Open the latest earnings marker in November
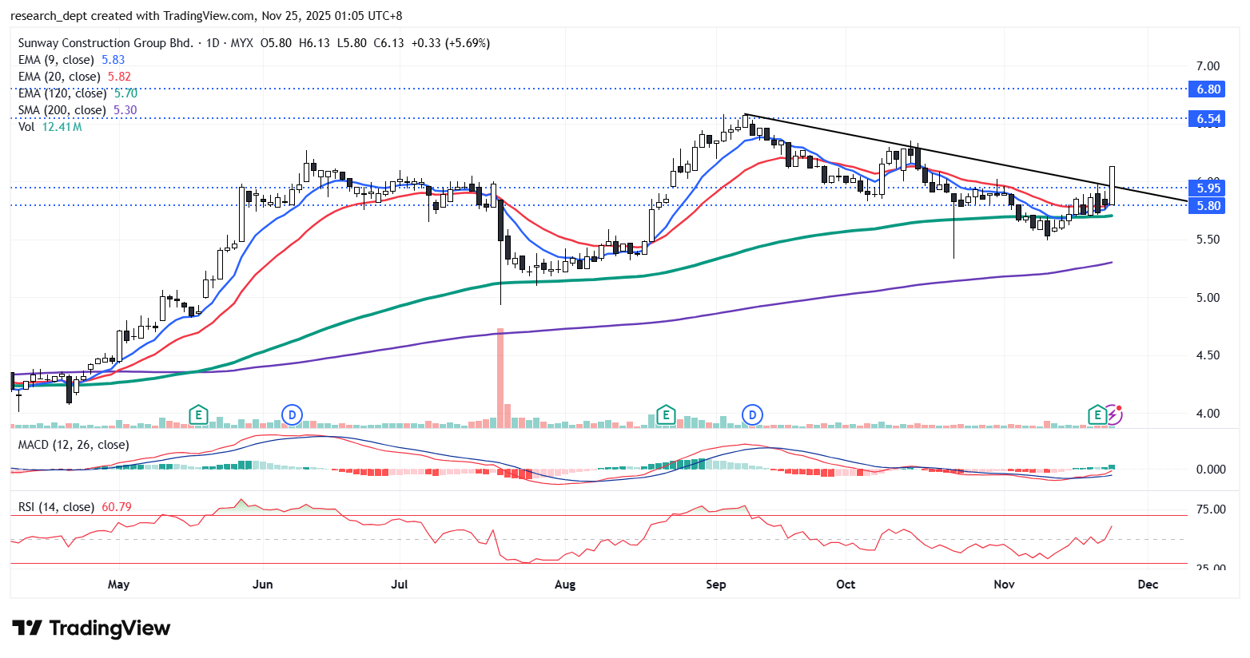This screenshot has height=658, width=1250. 1097,414
